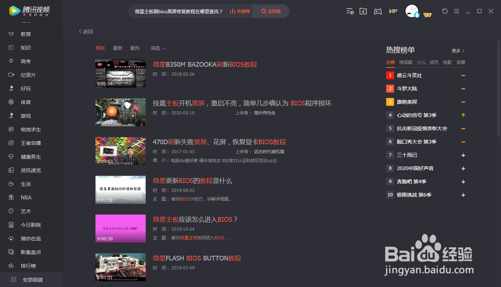Image resolution: width=501 pixels, height=287 pixels.
Task: Switch hot list to 总榜 tab
Action: pyautogui.click(x=390, y=62)
